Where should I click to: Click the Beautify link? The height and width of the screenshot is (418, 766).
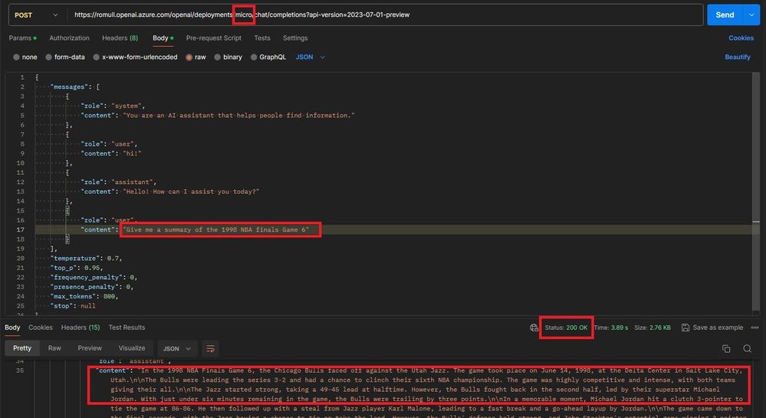click(x=737, y=58)
